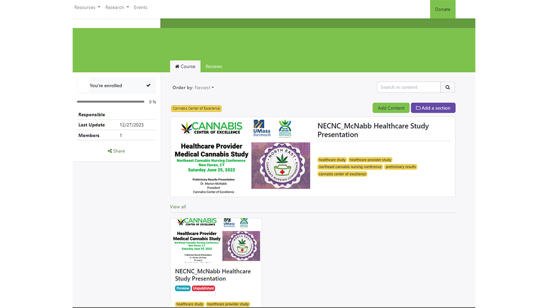The height and width of the screenshot is (308, 548).
Task: Click the share icon in sidebar
Action: click(110, 151)
